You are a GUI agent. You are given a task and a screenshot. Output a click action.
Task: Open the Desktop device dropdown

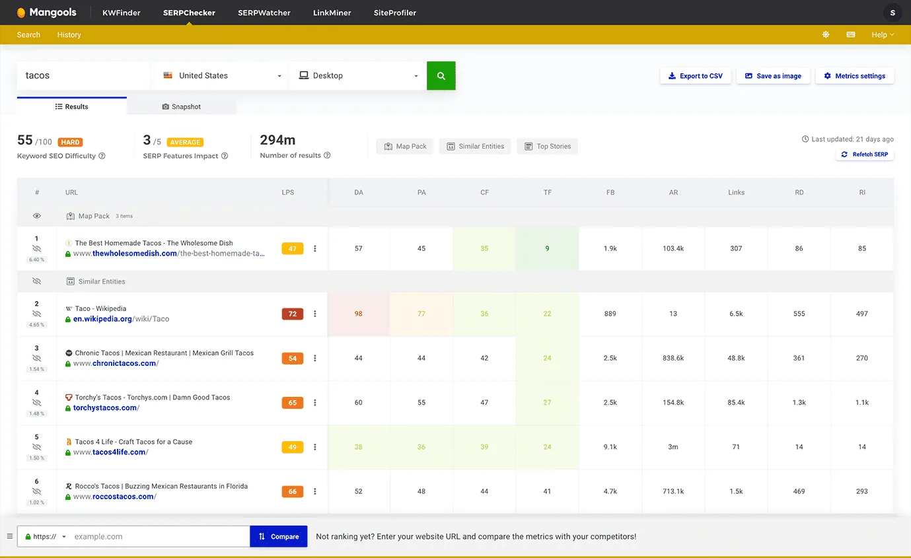(x=359, y=76)
